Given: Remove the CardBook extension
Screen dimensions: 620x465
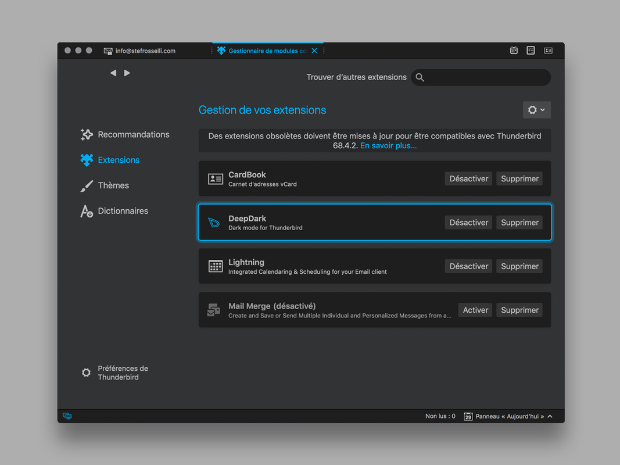Looking at the screenshot, I should click(519, 178).
